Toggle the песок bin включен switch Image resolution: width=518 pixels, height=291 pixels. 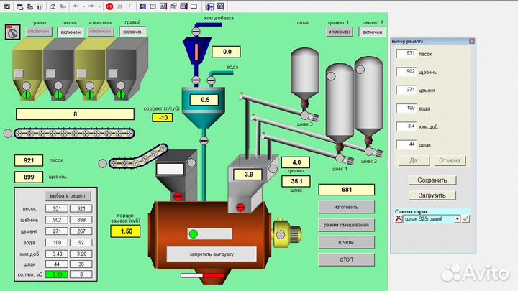pyautogui.click(x=71, y=32)
